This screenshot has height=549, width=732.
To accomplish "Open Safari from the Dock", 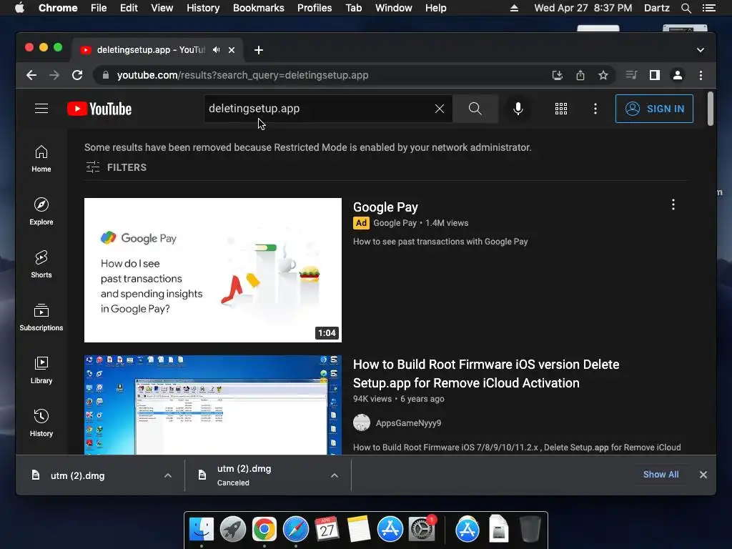I will (295, 530).
